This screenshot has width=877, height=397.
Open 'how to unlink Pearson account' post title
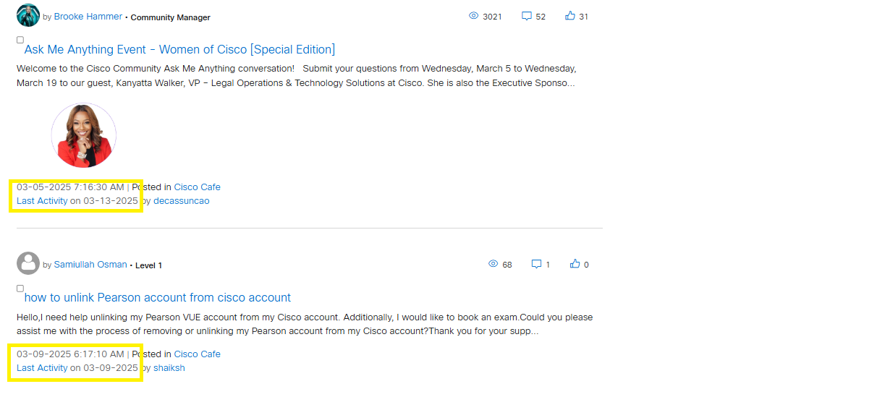coord(158,297)
